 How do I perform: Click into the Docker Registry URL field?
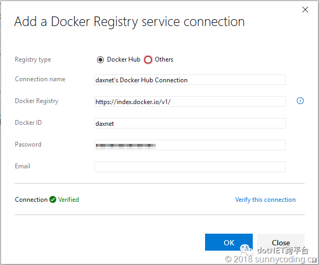[190, 101]
